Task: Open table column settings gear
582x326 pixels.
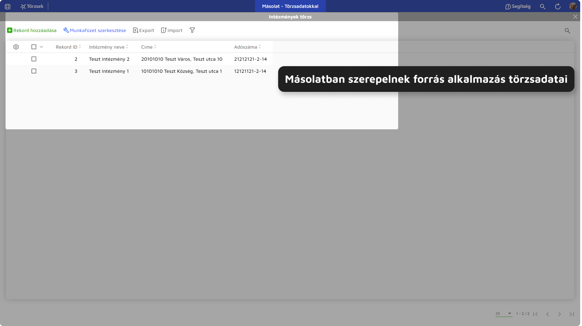Action: pos(16,47)
